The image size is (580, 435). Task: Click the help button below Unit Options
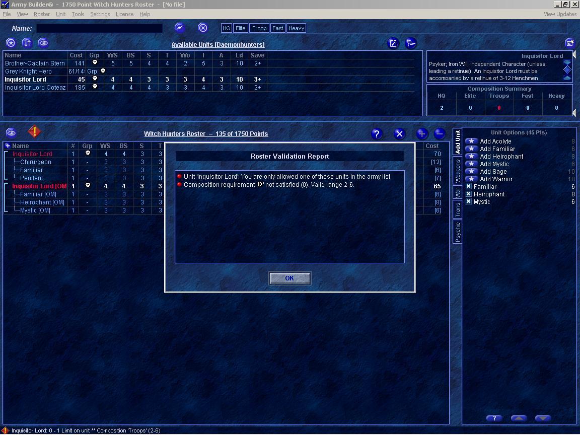(494, 418)
